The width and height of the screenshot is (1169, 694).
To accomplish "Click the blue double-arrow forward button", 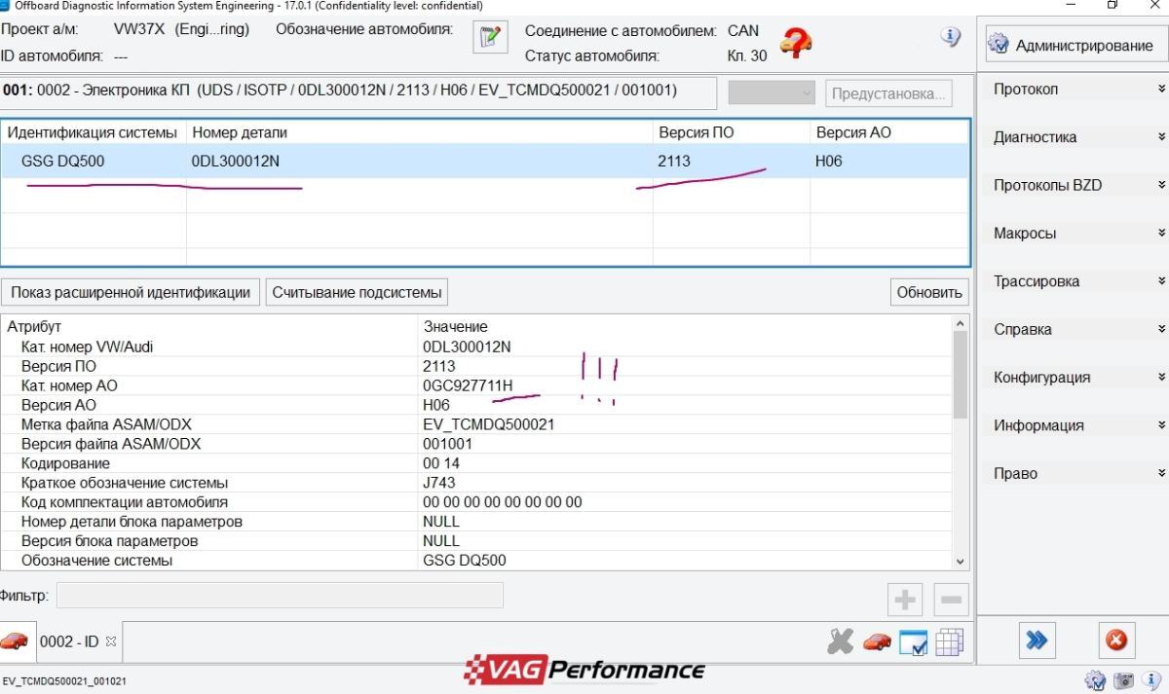I will coord(1037,640).
